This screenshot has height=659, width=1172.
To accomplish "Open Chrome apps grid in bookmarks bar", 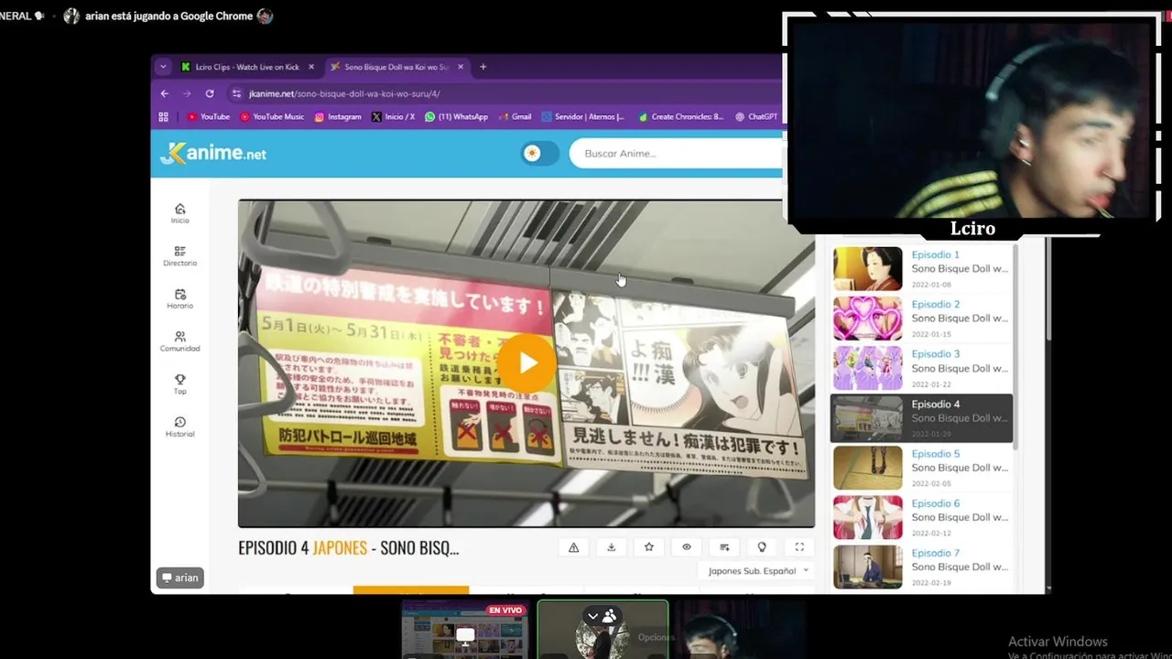I will [x=164, y=116].
